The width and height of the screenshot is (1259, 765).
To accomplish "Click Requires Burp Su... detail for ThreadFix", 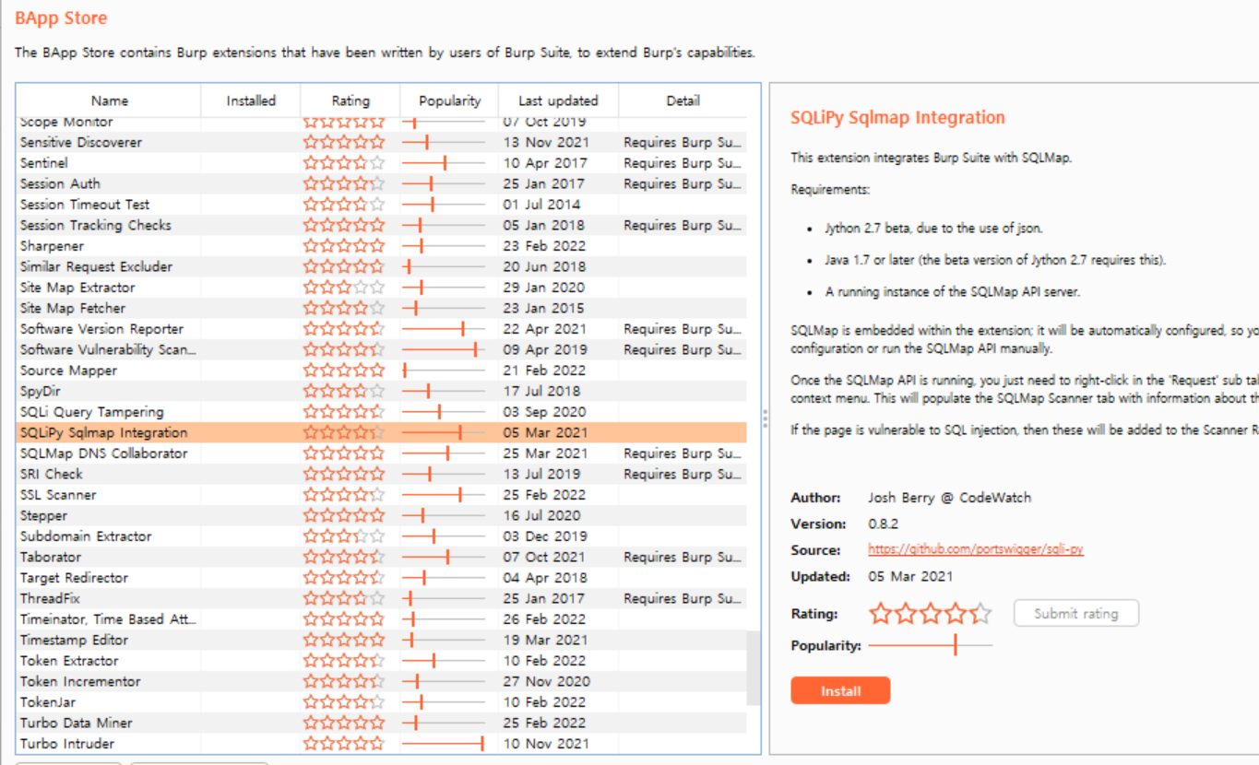I will [683, 598].
